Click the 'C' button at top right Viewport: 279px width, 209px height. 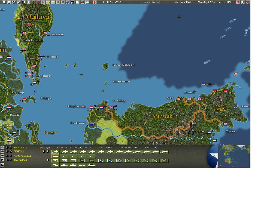[x=243, y=2]
